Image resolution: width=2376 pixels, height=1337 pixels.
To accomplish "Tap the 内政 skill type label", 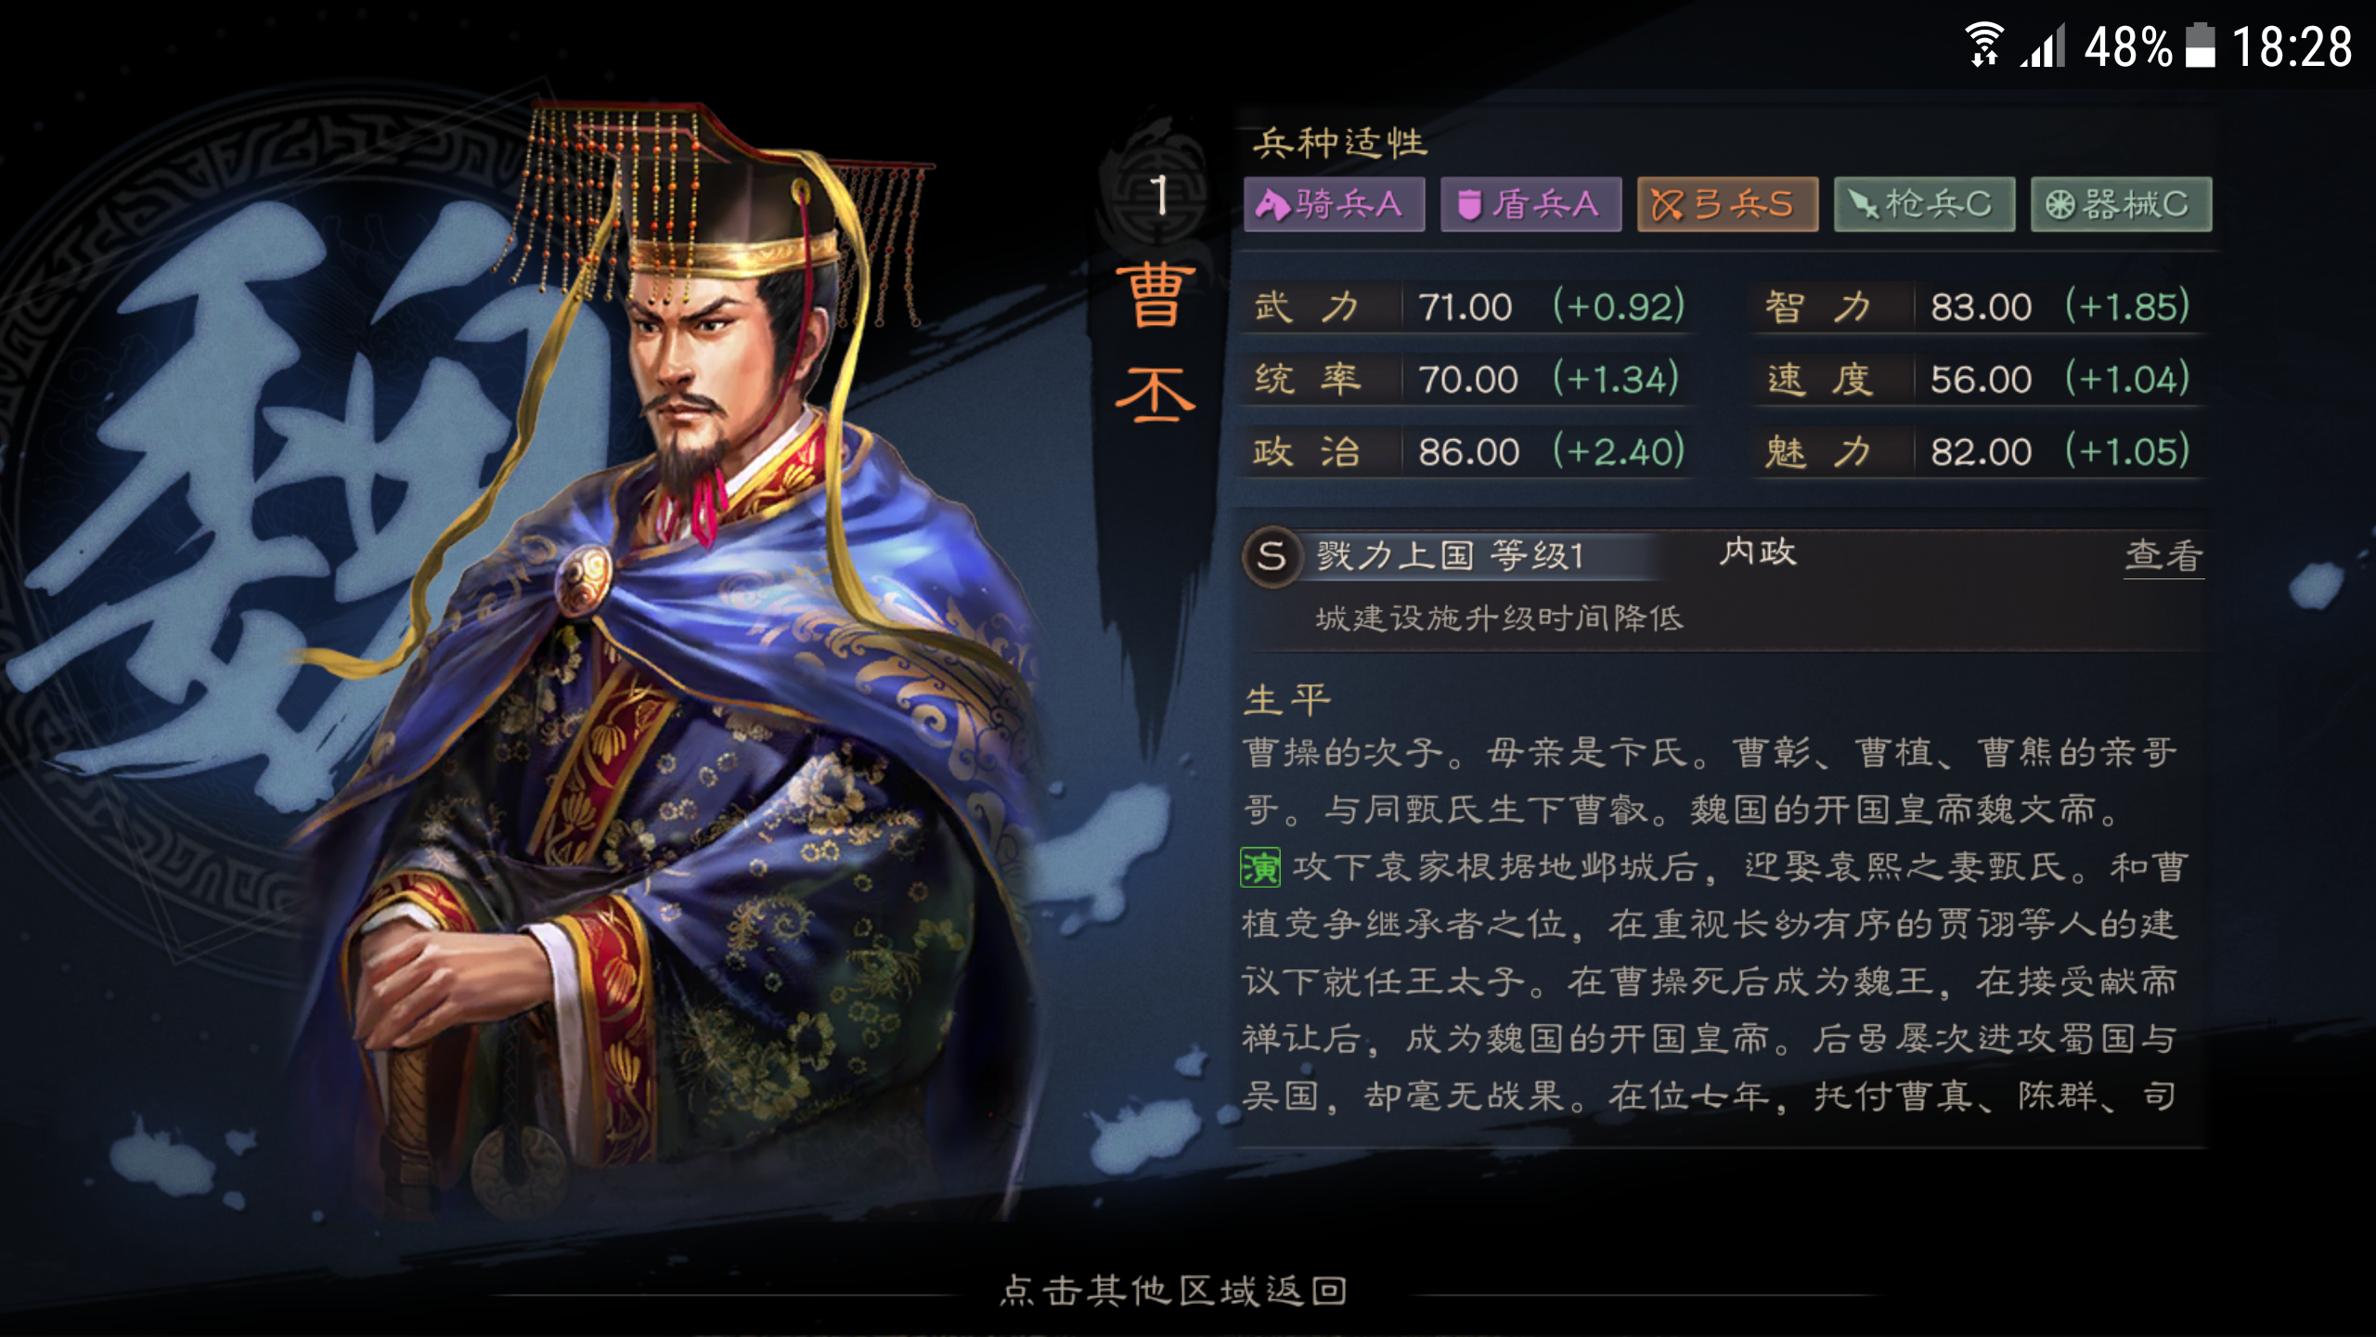I will tap(1757, 552).
